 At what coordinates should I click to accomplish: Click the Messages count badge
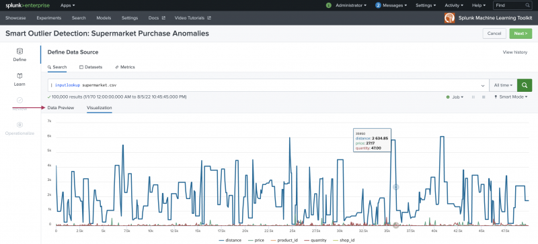[378, 5]
